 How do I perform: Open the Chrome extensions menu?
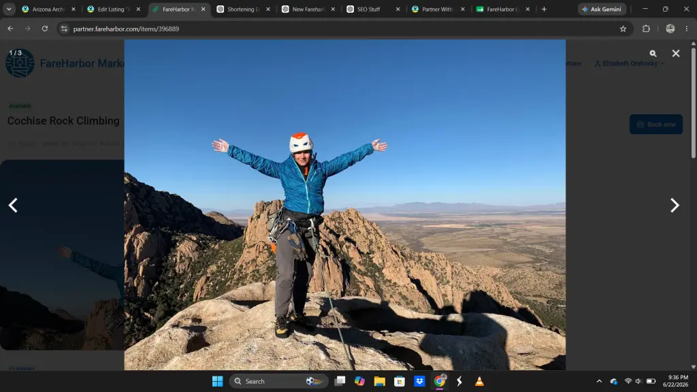[646, 29]
